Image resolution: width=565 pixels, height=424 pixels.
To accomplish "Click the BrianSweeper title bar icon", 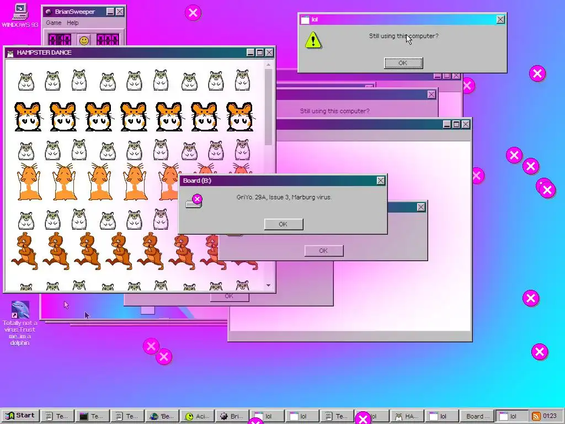I will (49, 12).
